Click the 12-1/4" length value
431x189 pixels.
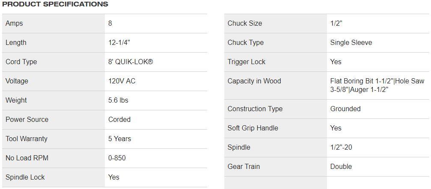tap(119, 43)
